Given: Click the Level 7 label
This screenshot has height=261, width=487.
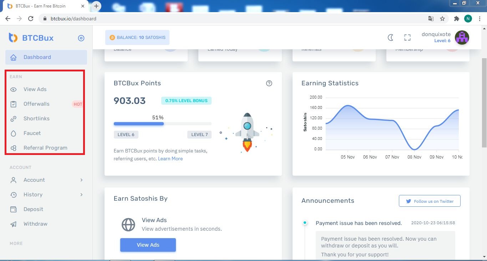Looking at the screenshot, I should pyautogui.click(x=199, y=135).
